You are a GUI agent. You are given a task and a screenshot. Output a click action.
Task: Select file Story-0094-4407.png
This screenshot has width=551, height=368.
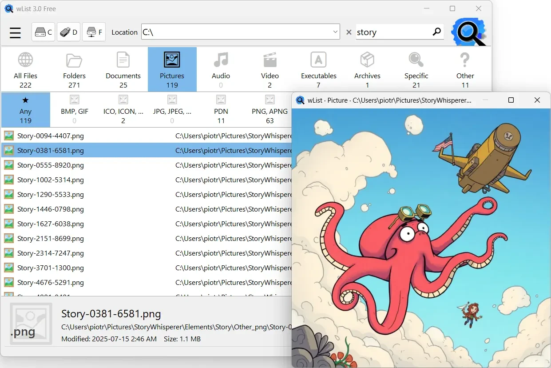(147, 136)
